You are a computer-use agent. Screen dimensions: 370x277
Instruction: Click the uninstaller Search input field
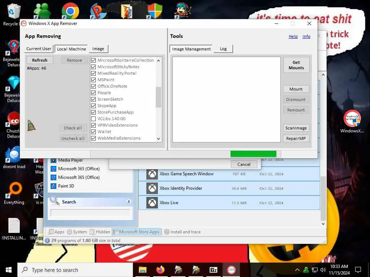point(90,212)
